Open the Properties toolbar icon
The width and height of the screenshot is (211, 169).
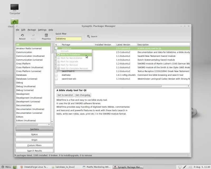(x=46, y=35)
